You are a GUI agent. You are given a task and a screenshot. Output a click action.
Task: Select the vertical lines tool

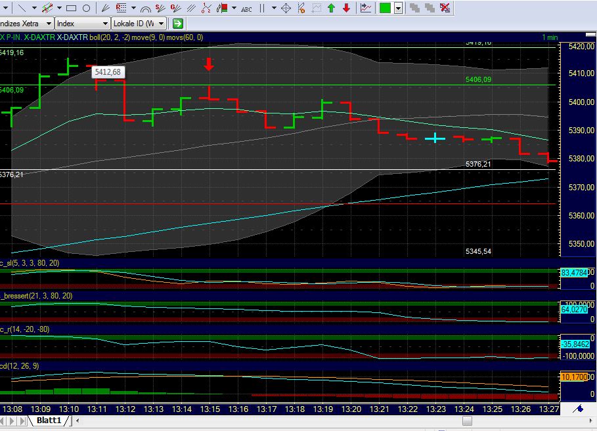tap(262, 8)
